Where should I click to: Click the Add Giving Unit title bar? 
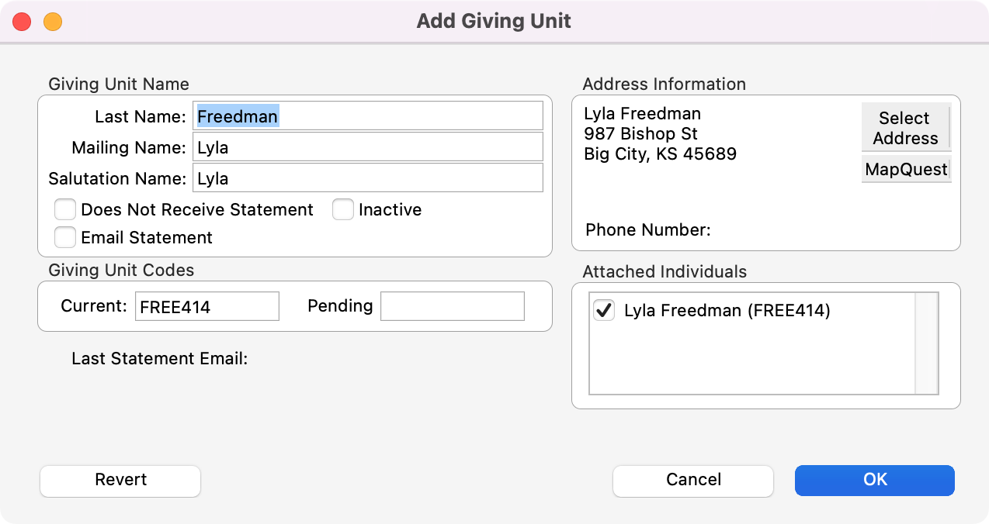tap(494, 21)
